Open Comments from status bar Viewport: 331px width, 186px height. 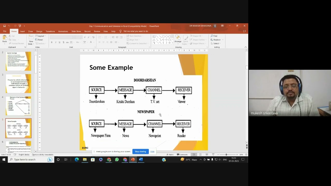(x=182, y=154)
